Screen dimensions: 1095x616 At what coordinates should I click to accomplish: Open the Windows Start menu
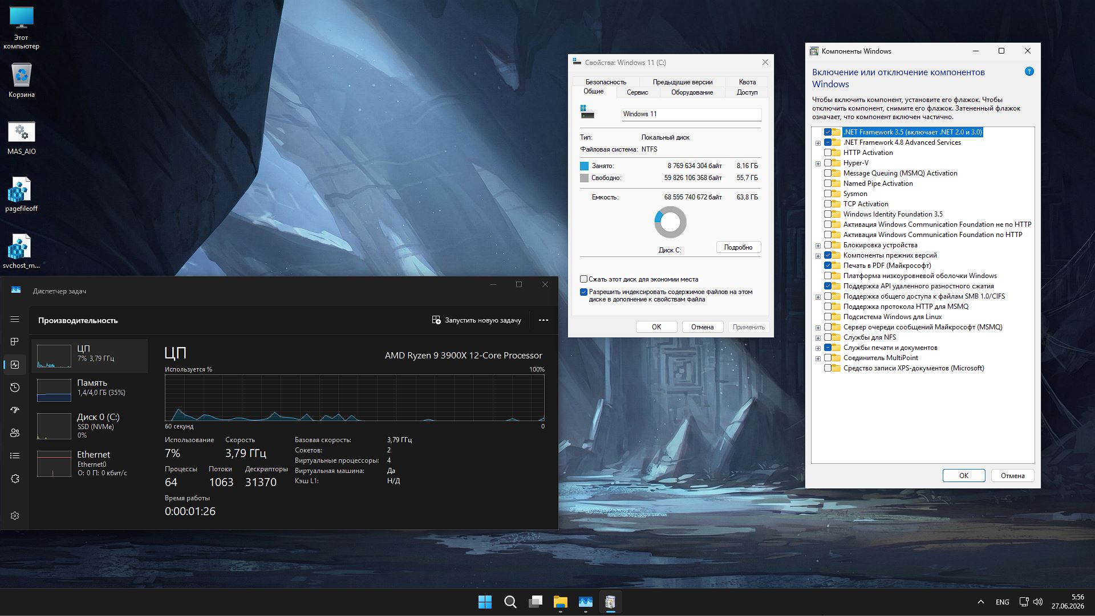485,602
